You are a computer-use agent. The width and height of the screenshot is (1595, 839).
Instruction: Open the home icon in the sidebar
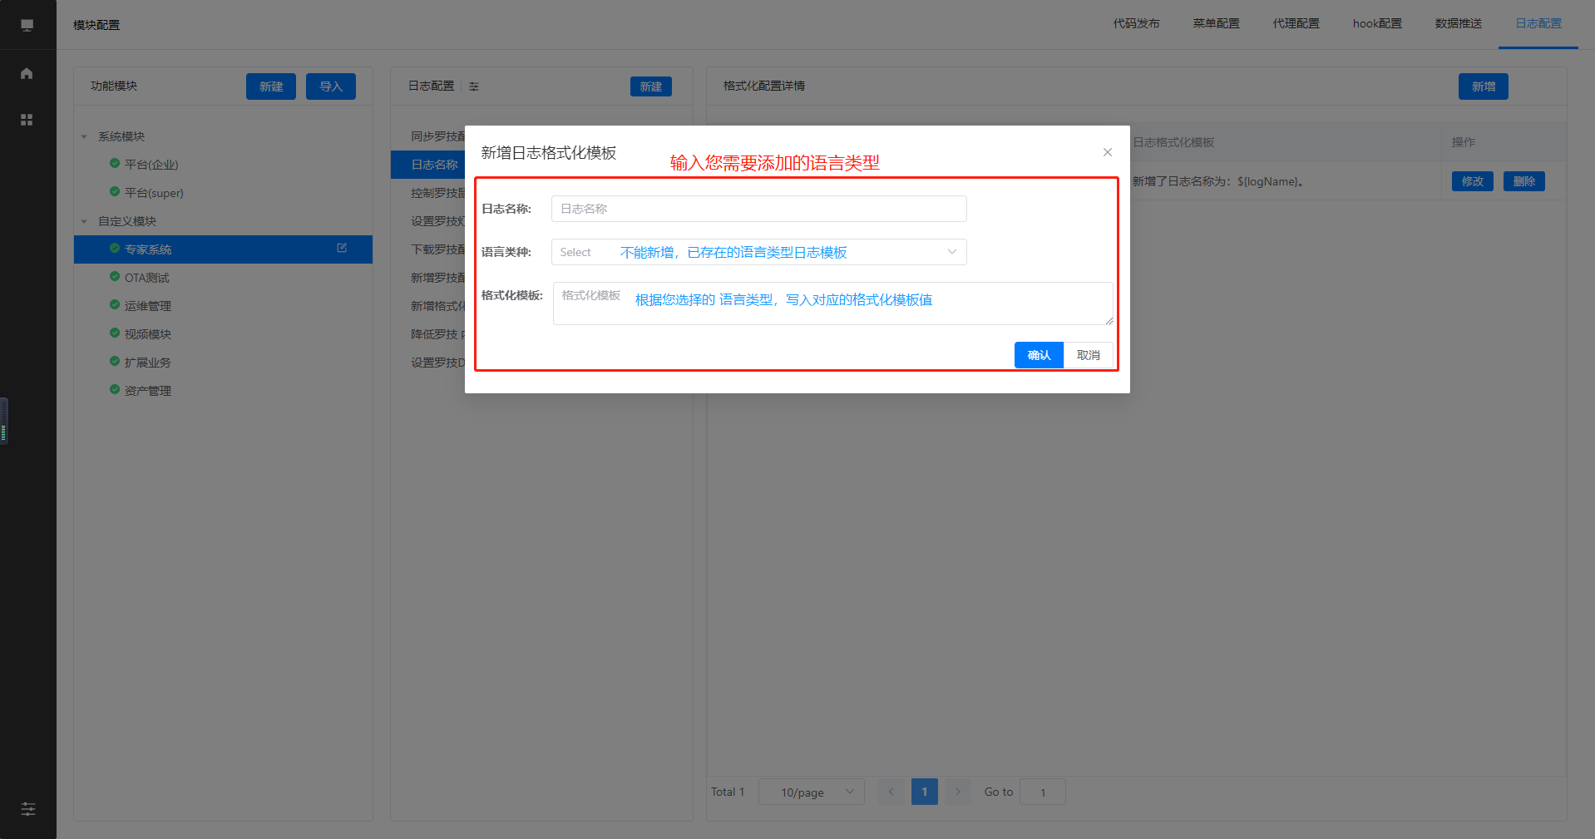pyautogui.click(x=27, y=73)
